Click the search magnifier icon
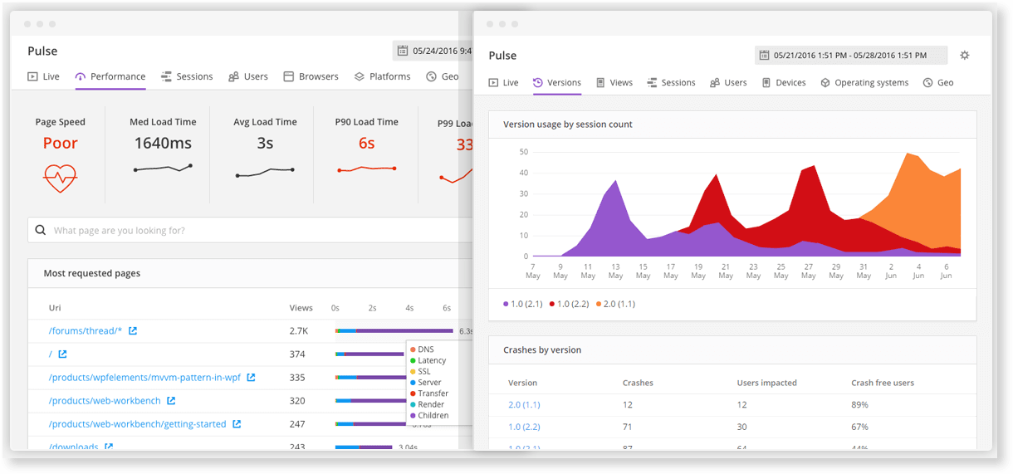Image resolution: width=1013 pixels, height=474 pixels. coord(41,231)
